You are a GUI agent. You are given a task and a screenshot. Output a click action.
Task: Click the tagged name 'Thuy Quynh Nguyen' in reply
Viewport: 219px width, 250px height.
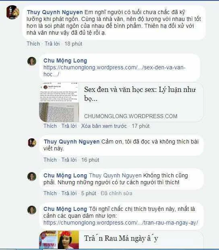(115, 175)
